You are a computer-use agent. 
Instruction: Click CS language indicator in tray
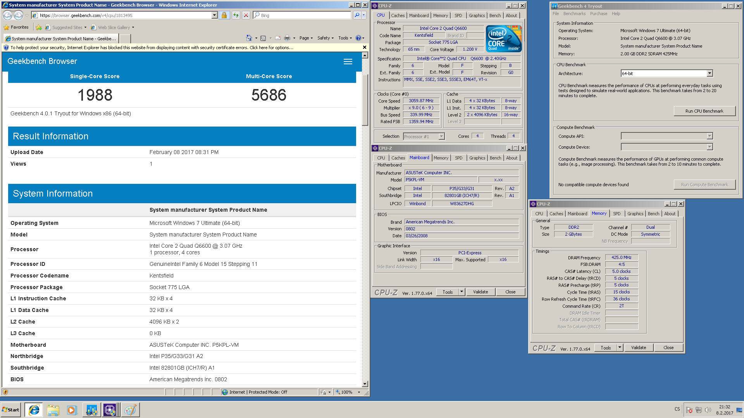(x=677, y=409)
